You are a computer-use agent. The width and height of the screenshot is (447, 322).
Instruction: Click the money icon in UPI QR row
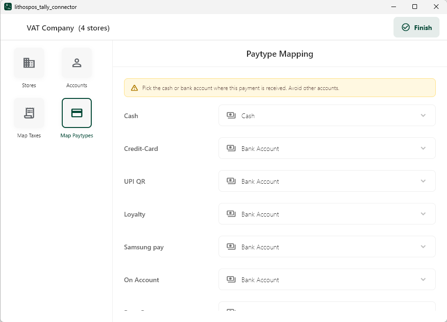[231, 181]
